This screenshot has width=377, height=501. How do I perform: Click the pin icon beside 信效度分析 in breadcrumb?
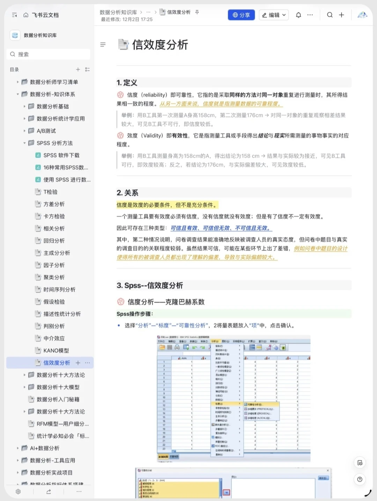tap(197, 12)
